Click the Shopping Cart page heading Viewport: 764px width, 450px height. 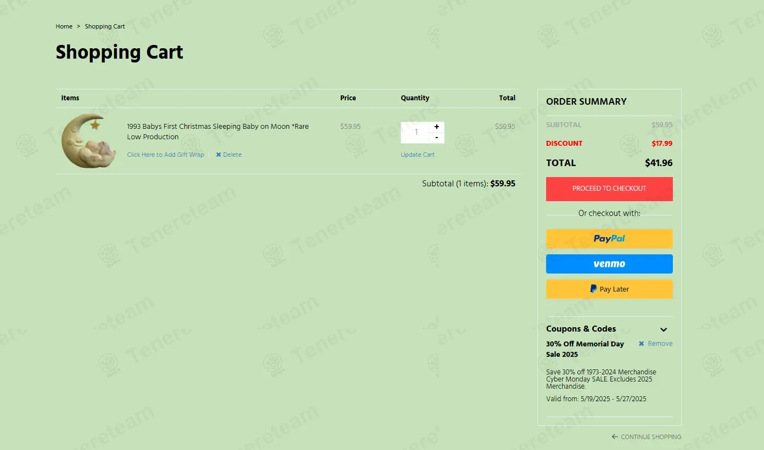click(x=119, y=52)
